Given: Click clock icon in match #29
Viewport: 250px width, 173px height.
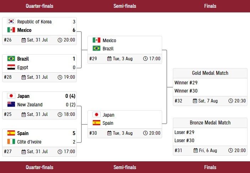Looking at the screenshot, I should pos(145,59).
